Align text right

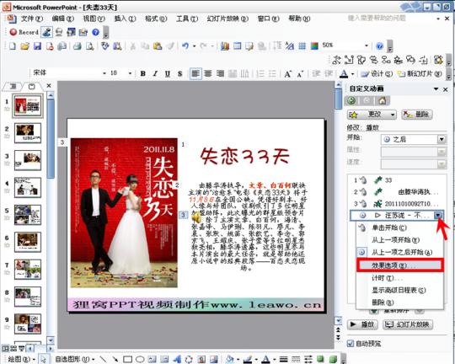pos(220,73)
